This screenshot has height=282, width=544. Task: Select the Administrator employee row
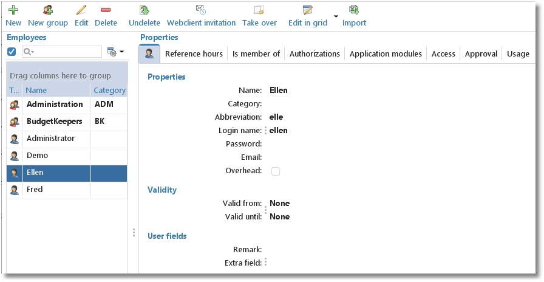pyautogui.click(x=67, y=139)
